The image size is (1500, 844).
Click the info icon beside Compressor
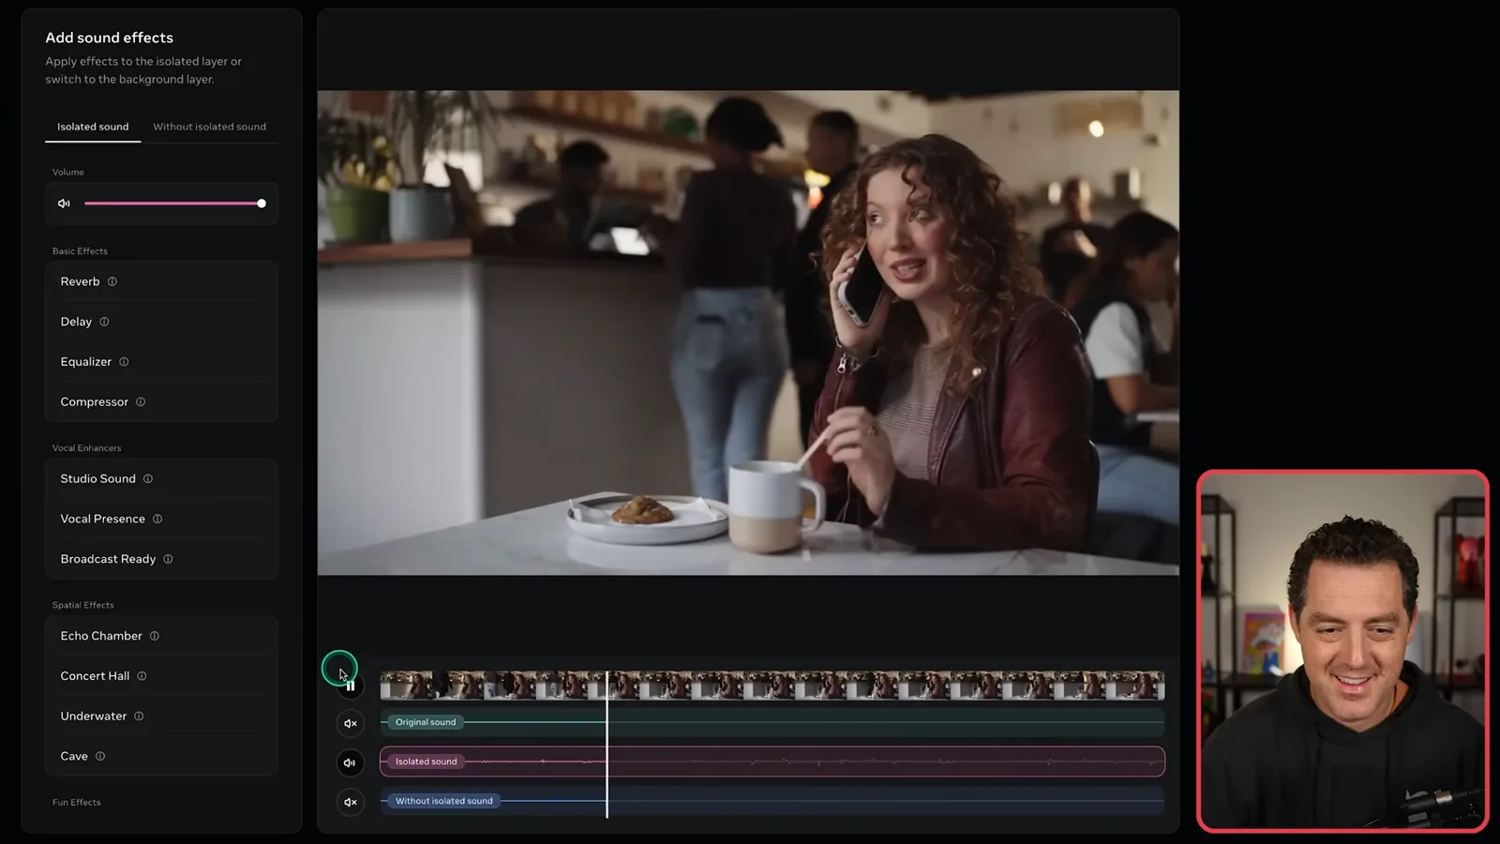click(x=141, y=402)
